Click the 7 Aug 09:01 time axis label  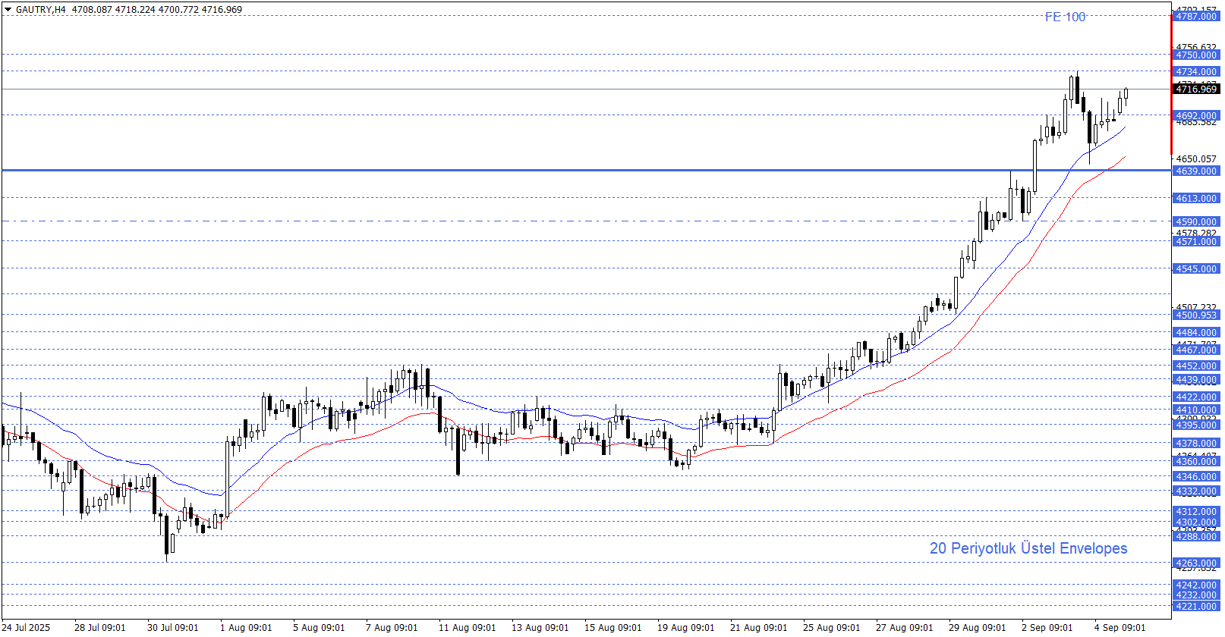tap(392, 627)
